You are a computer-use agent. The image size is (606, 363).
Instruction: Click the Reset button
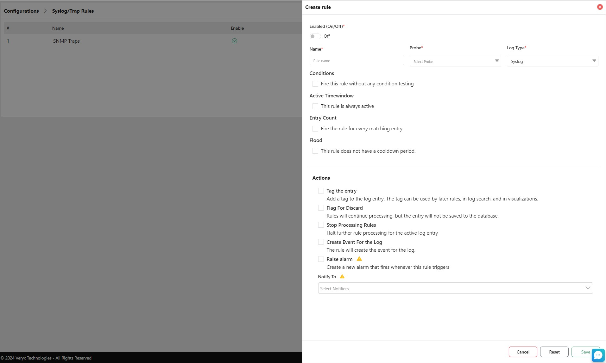click(x=554, y=352)
